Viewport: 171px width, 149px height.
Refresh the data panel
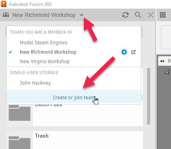tap(126, 15)
